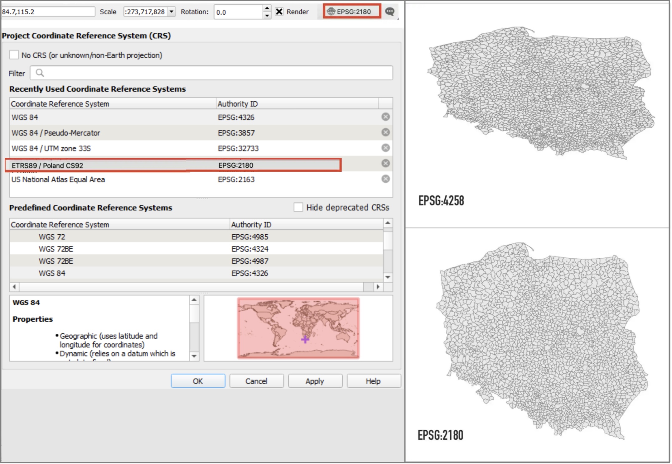Click the globe CRS icon in the toolbar
The height and width of the screenshot is (464, 672).
[331, 12]
